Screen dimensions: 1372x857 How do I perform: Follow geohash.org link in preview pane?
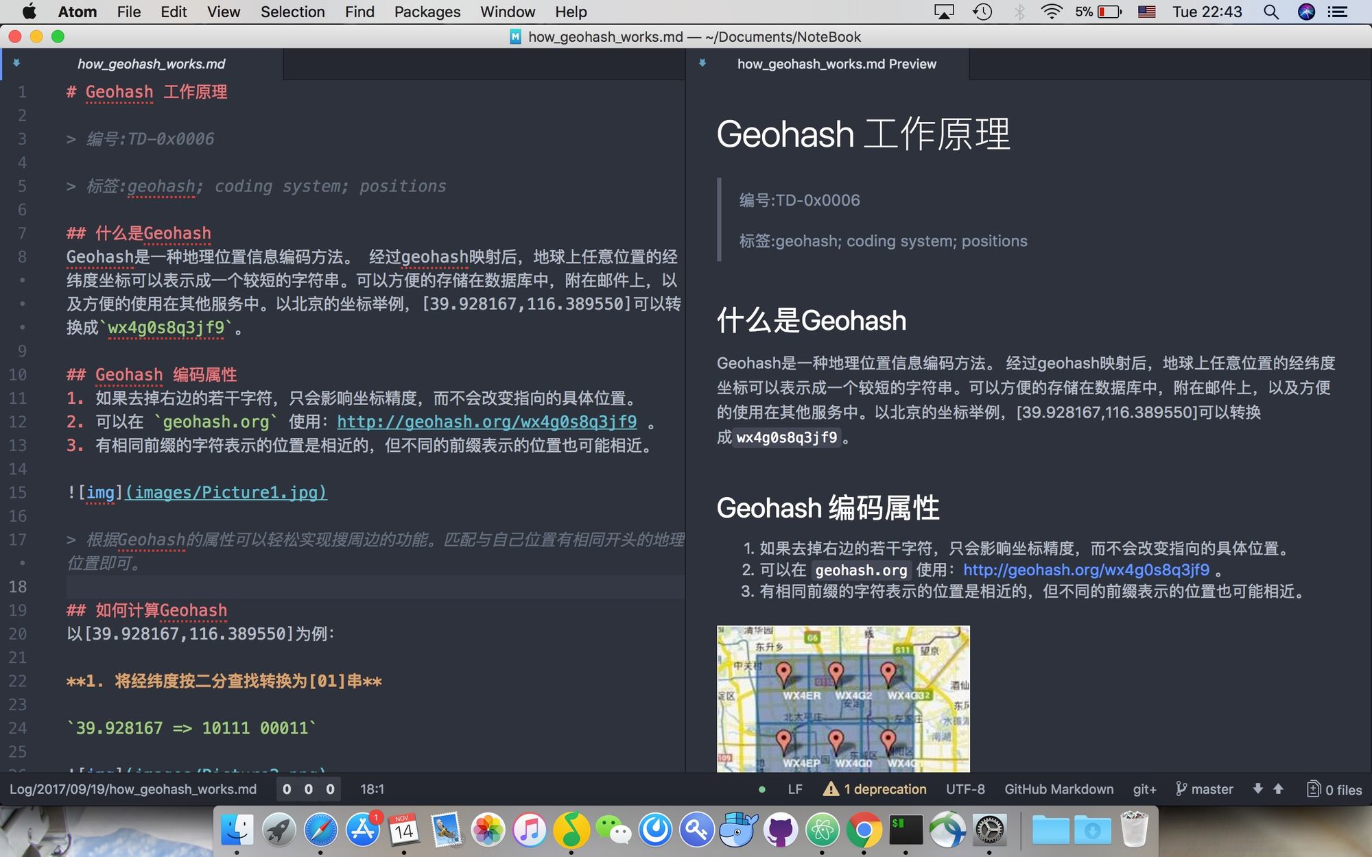click(x=1086, y=570)
